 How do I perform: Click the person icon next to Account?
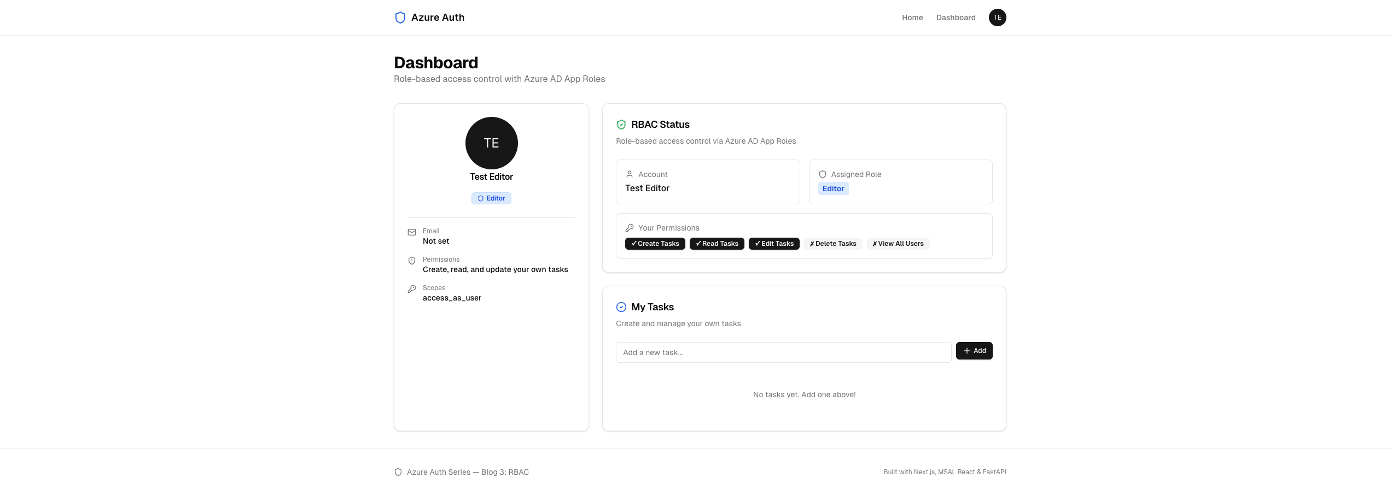click(x=630, y=174)
